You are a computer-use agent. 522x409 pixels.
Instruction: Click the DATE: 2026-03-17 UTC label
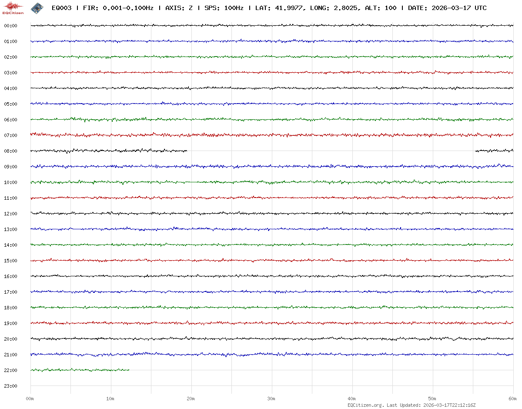447,8
